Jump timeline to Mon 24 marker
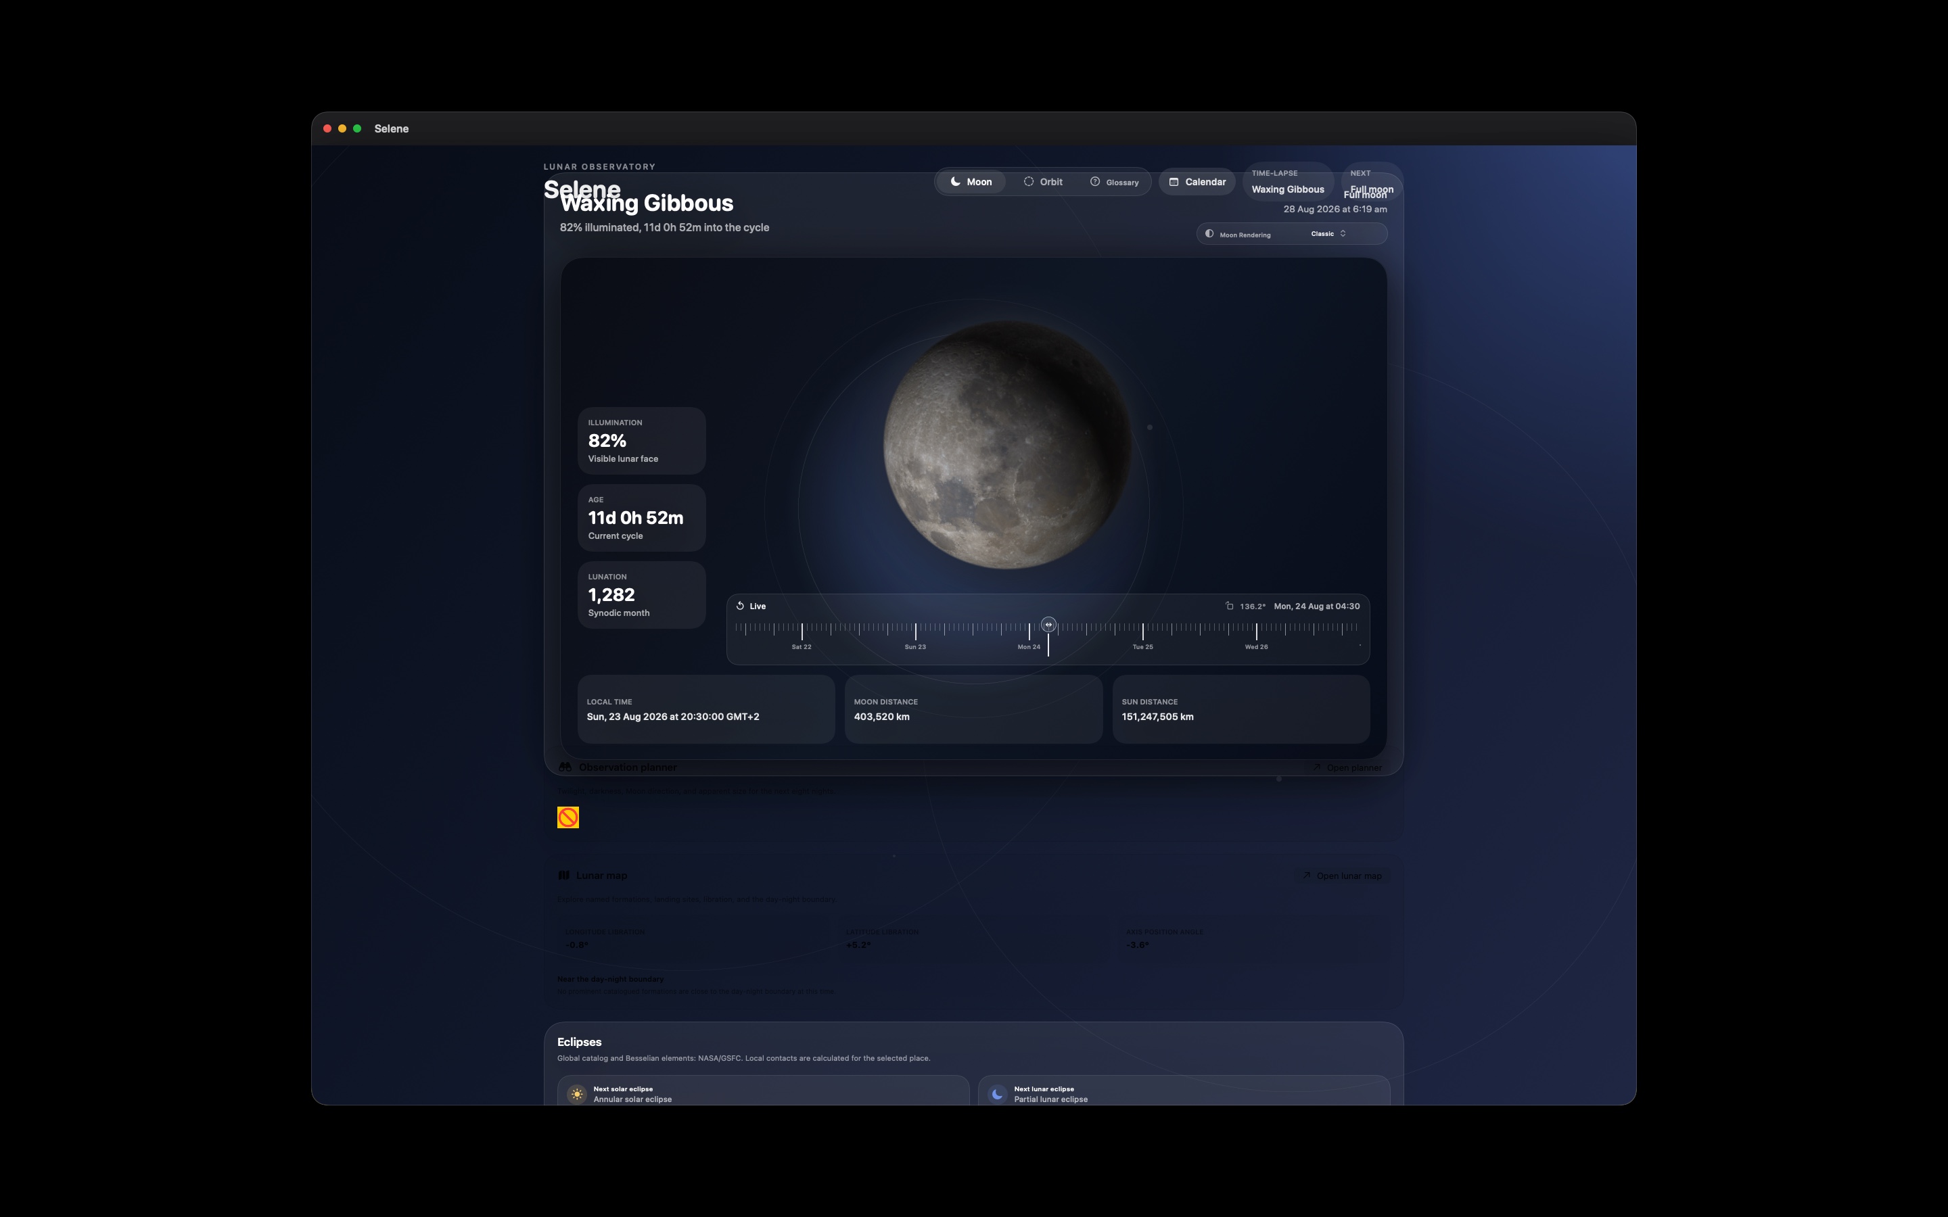1948x1217 pixels. coord(1029,646)
